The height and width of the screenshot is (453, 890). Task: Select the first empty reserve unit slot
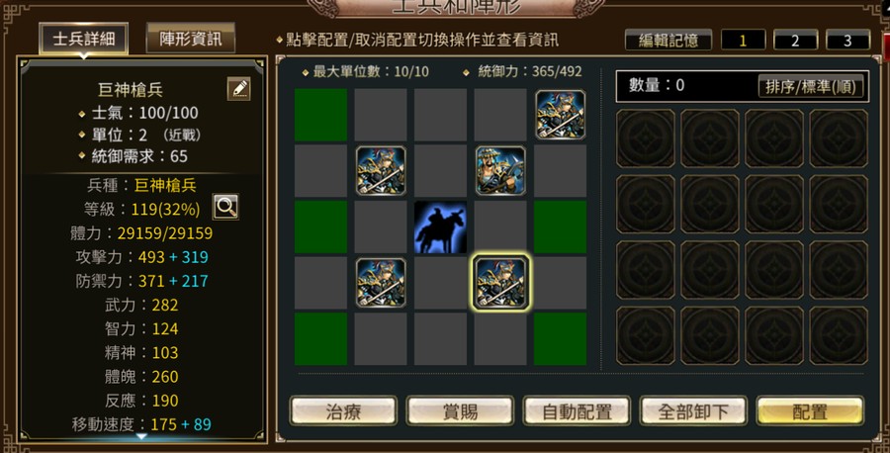pyautogui.click(x=646, y=137)
